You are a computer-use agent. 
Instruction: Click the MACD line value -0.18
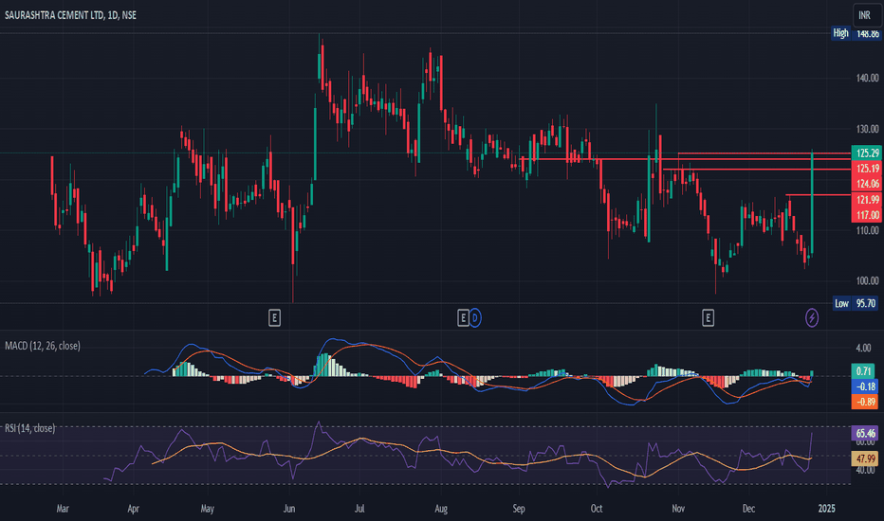(864, 386)
